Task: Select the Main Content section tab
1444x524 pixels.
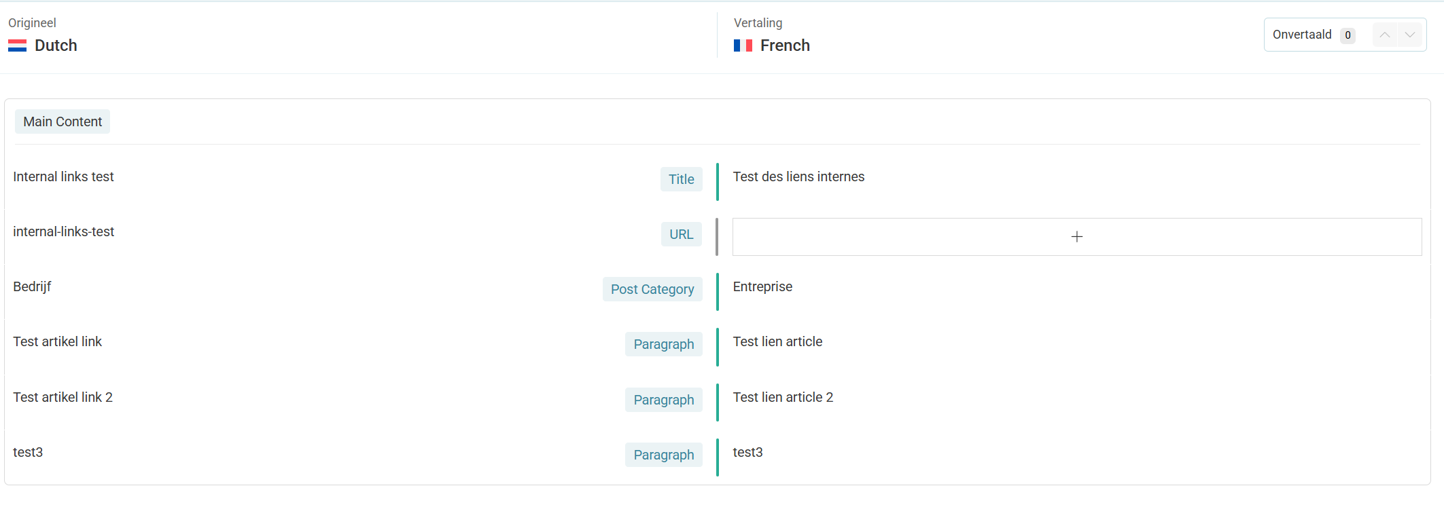Action: click(63, 121)
